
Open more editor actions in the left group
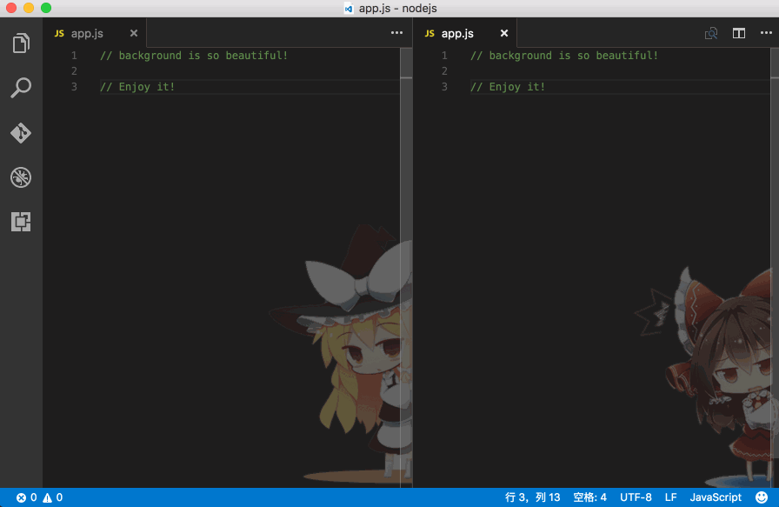click(396, 32)
